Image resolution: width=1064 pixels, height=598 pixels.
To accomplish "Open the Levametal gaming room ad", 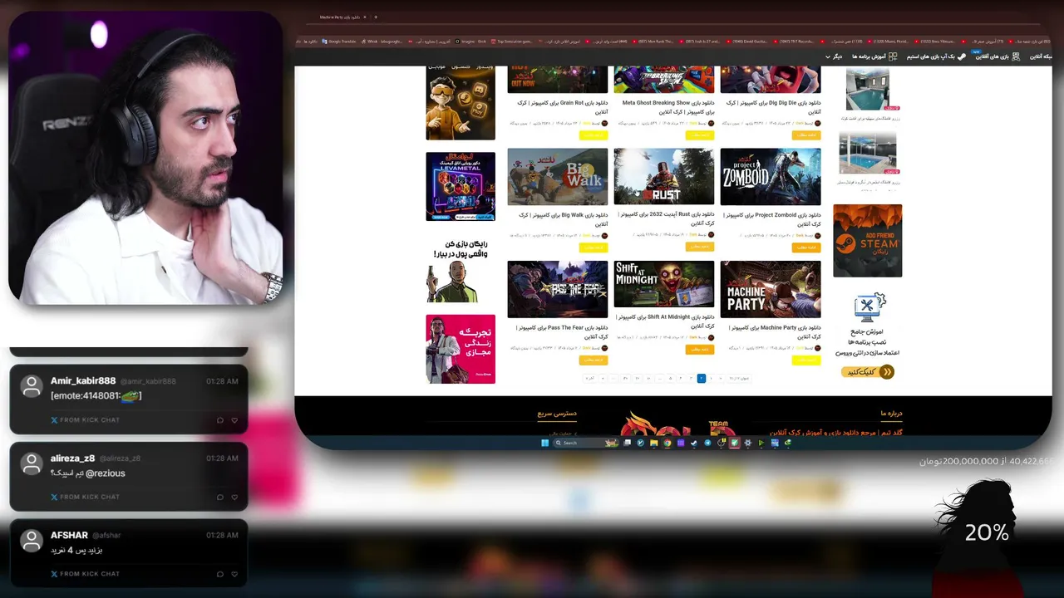I will pyautogui.click(x=461, y=186).
